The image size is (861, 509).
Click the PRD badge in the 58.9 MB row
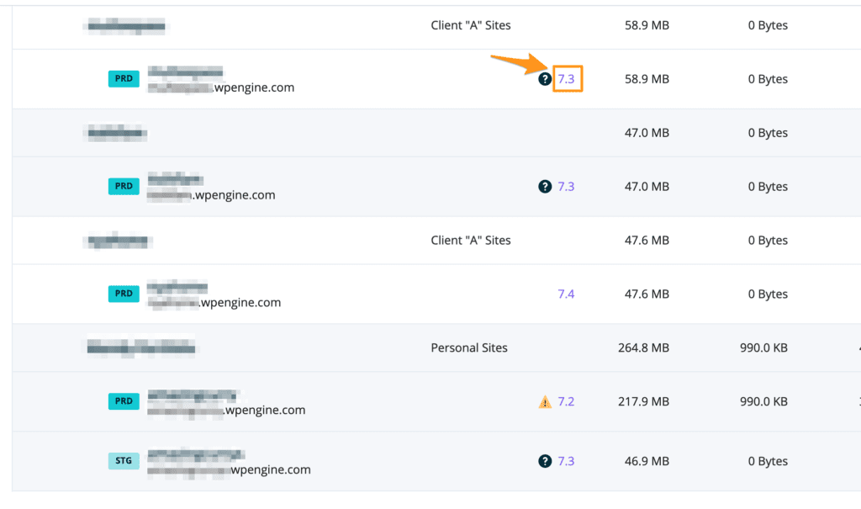pos(124,79)
